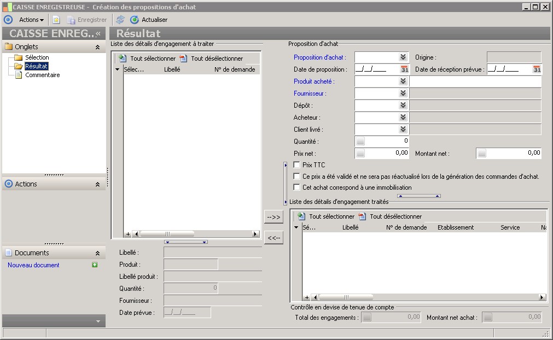553x340 pixels.
Task: Click the new document toolbar icon
Action: [x=56, y=20]
